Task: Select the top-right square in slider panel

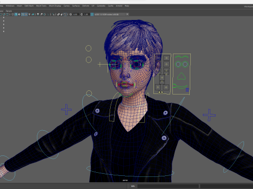Action: pyautogui.click(x=167, y=58)
